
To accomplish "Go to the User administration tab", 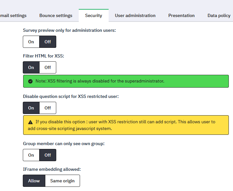I will (135, 15).
